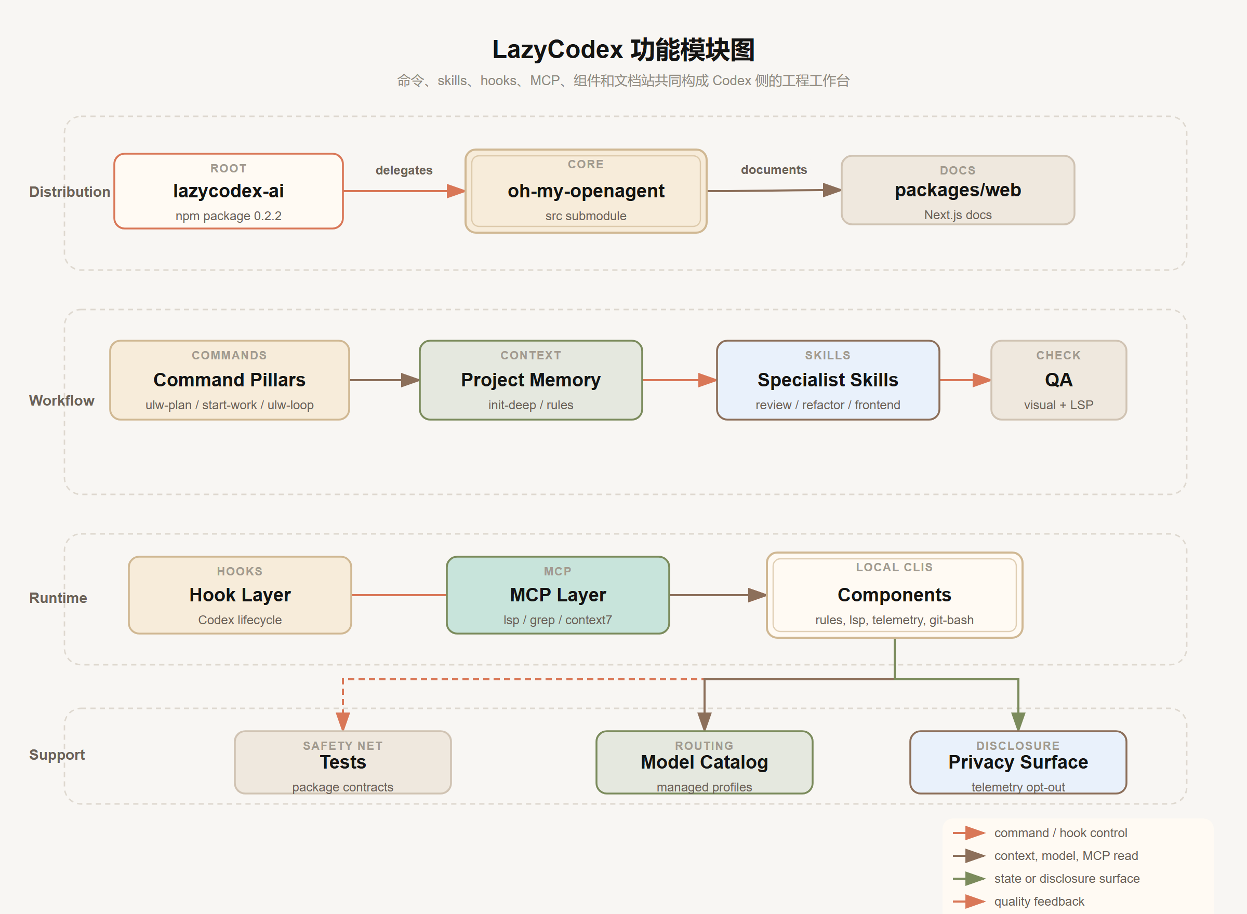Viewport: 1247px width, 914px height.
Task: Click 'command / hook control' legend text
Action: (x=1060, y=833)
